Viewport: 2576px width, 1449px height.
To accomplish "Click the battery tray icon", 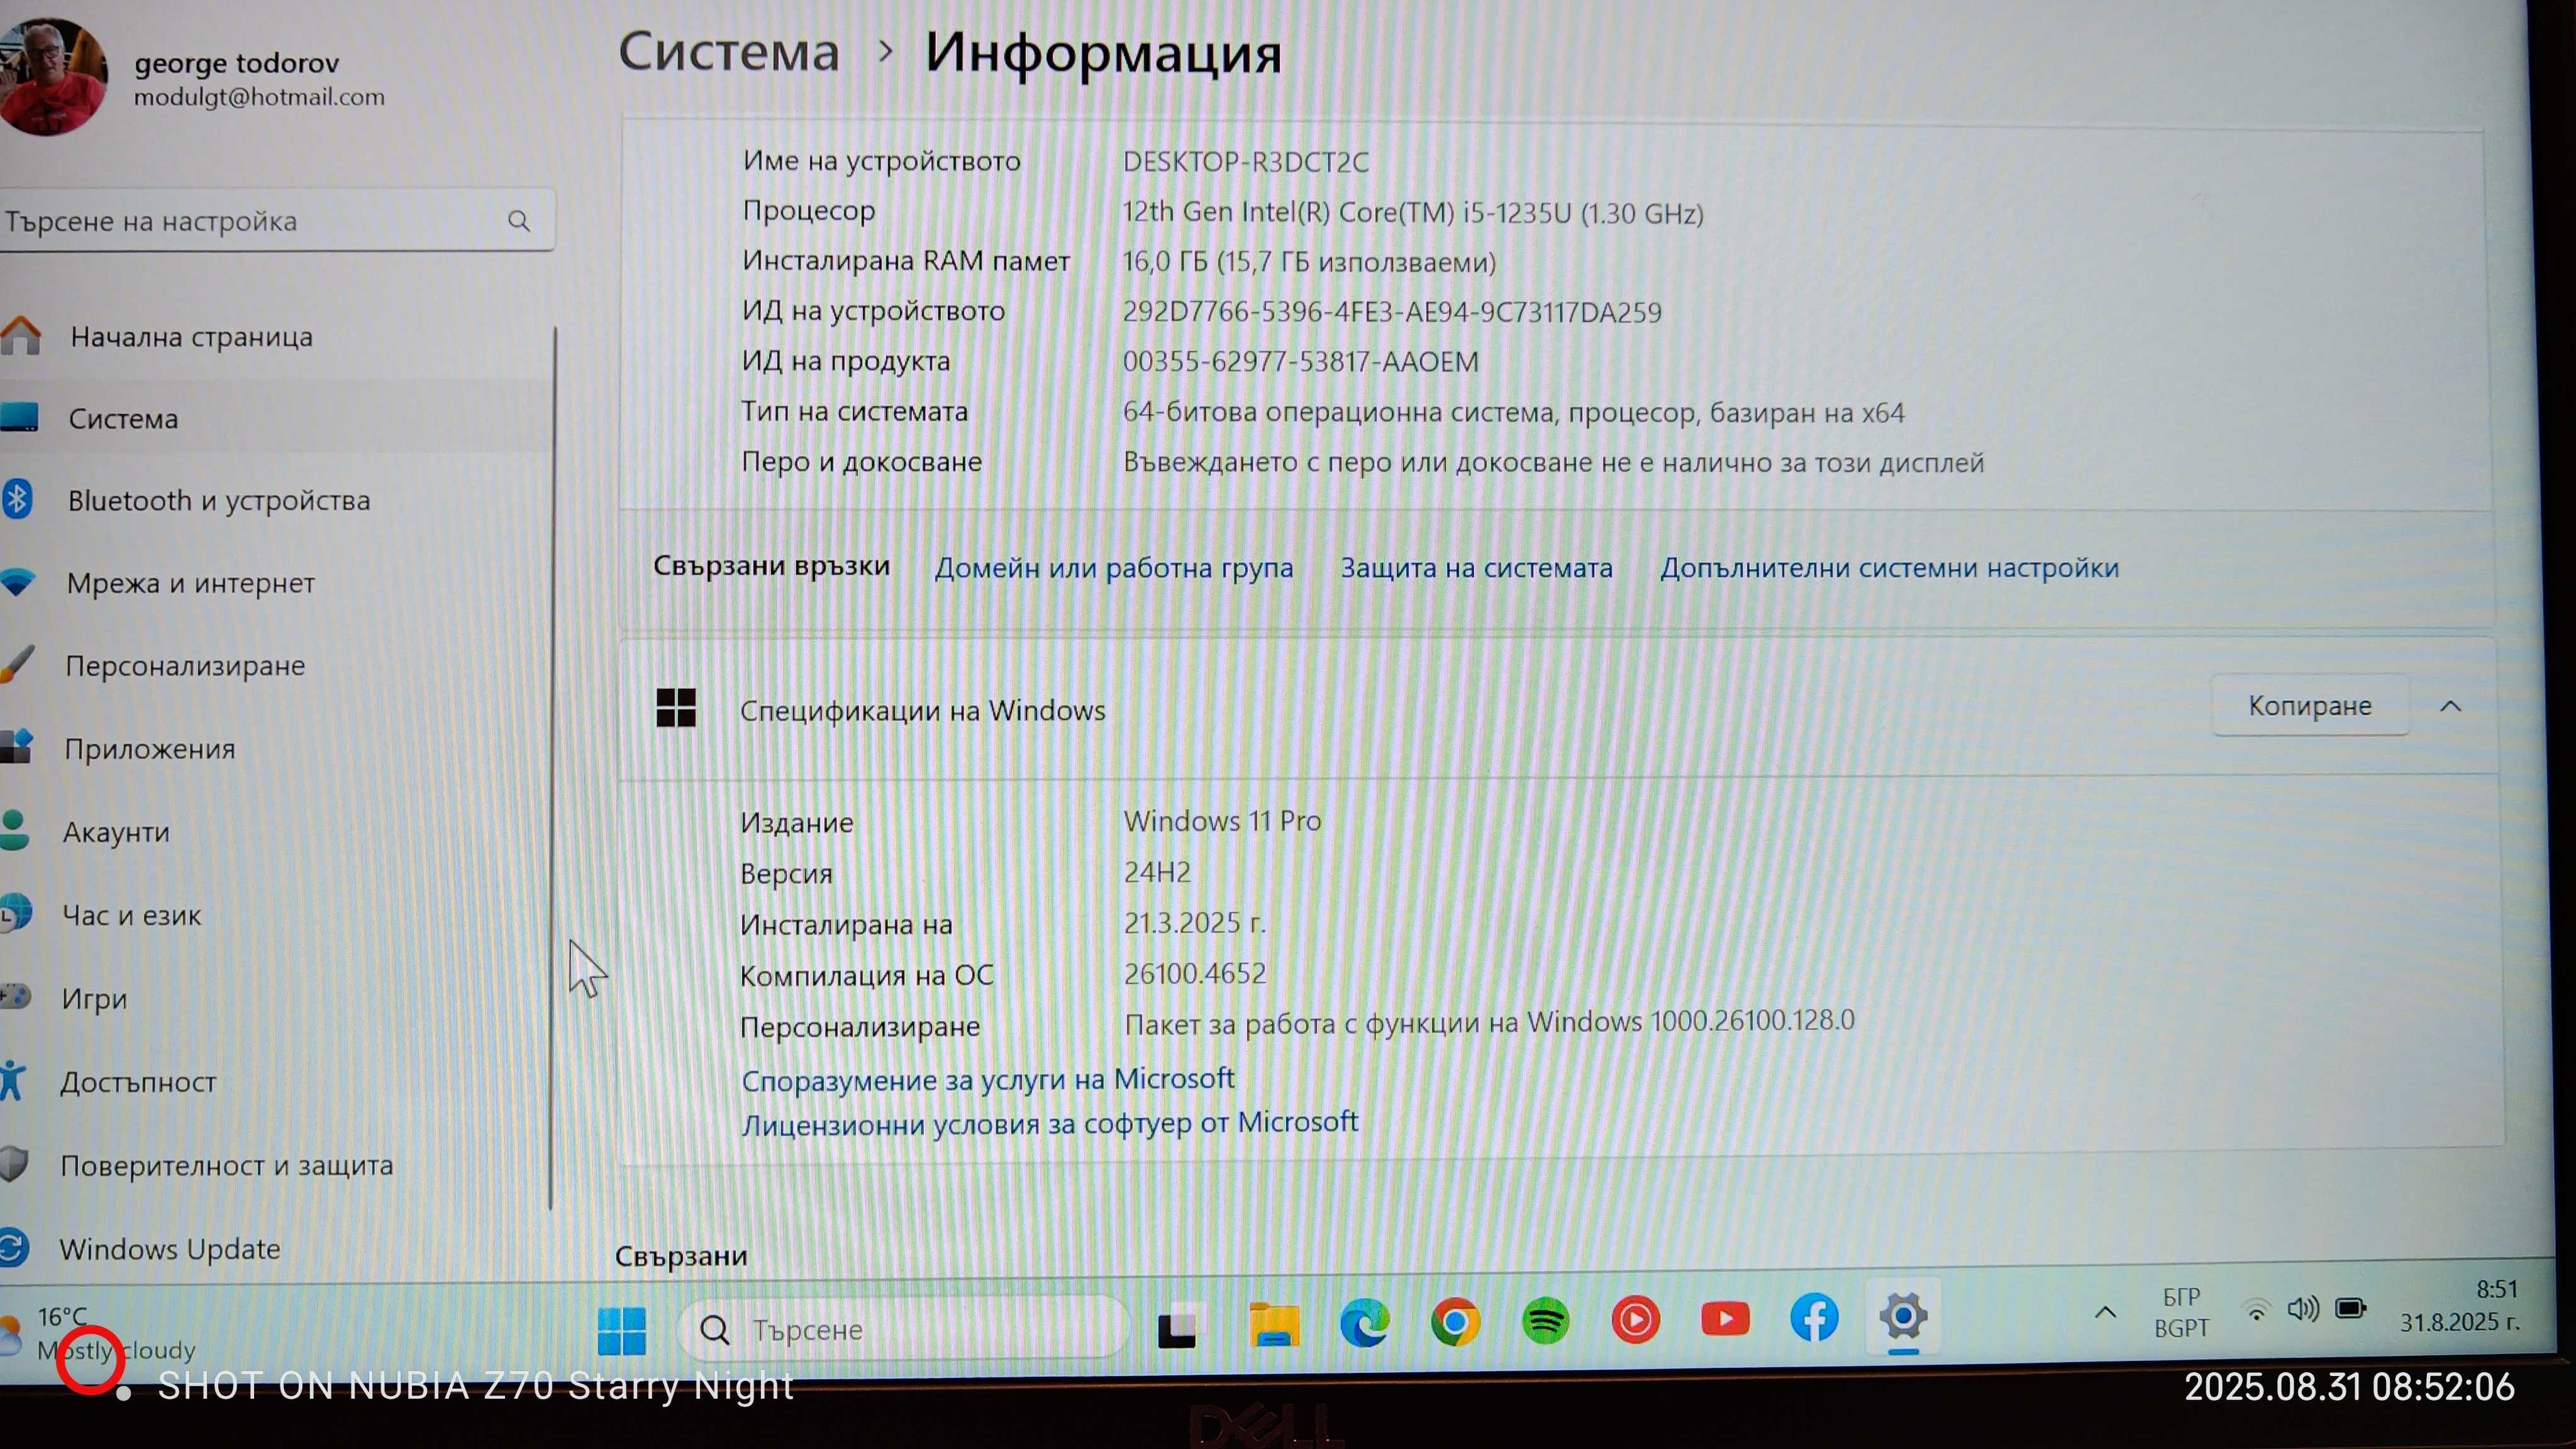I will coord(2351,1308).
